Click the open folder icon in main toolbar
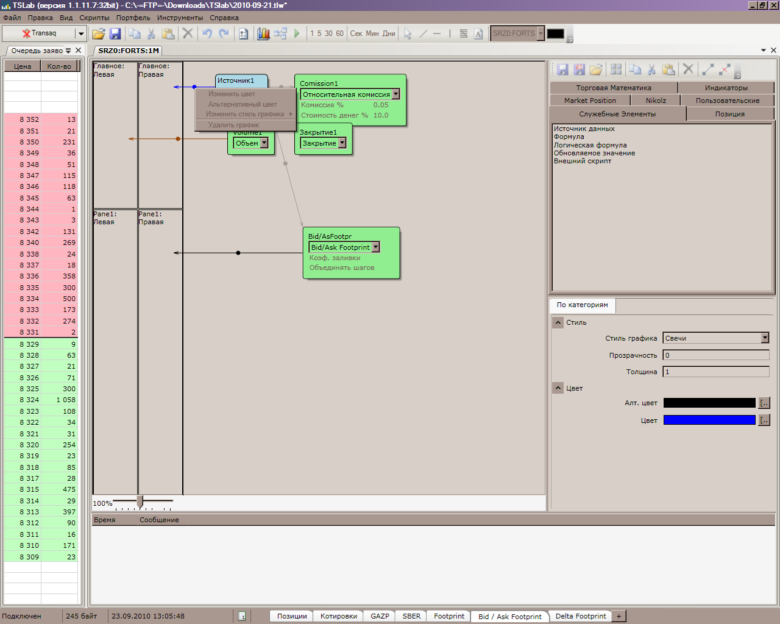This screenshot has width=780, height=624. coord(98,34)
